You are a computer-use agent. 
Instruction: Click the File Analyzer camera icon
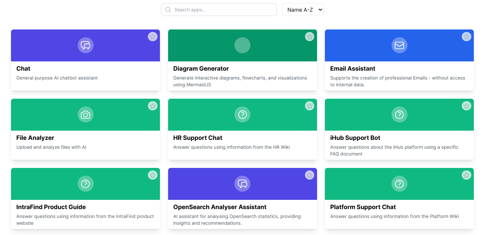click(85, 115)
